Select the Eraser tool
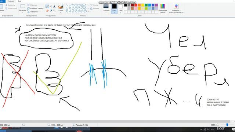Viewport: 235px width, 132px height. click(x=47, y=11)
